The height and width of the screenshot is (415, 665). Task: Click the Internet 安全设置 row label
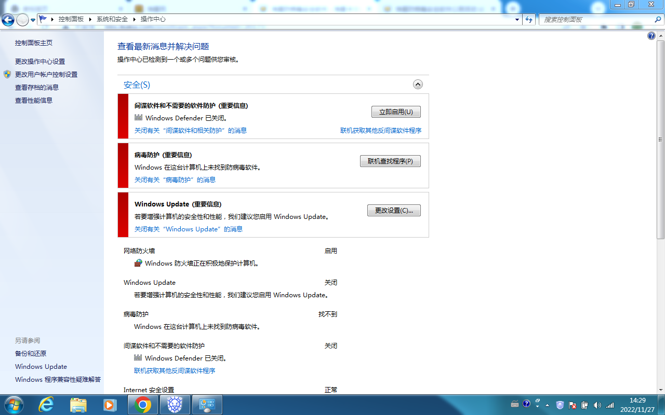point(149,390)
